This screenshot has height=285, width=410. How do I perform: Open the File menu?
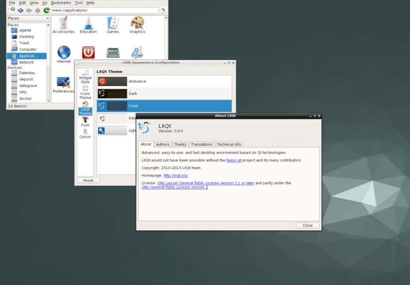(12, 2)
